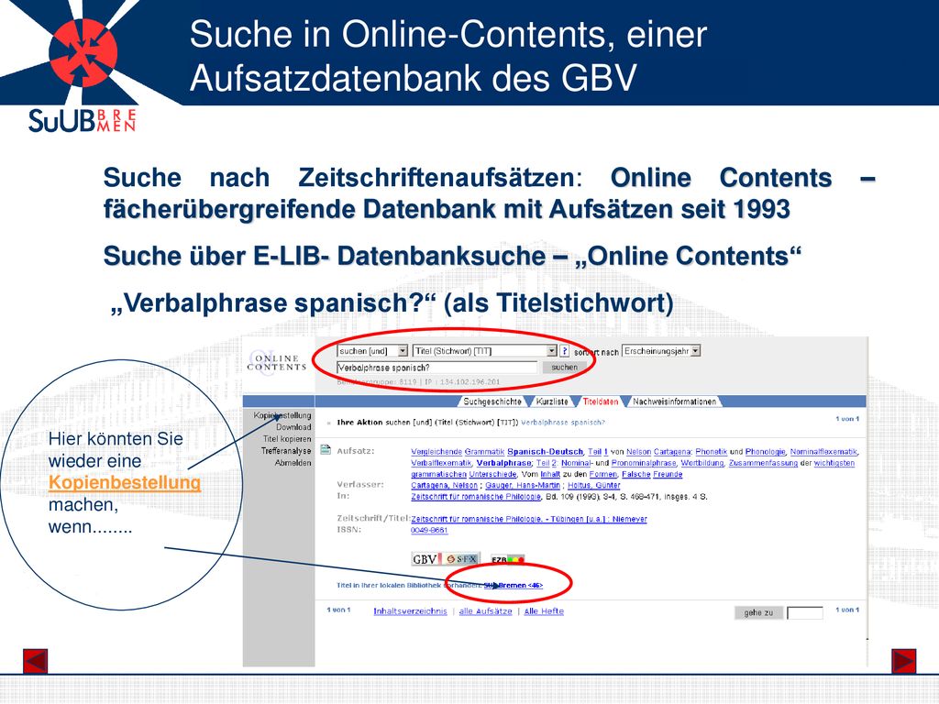Image resolution: width=939 pixels, height=704 pixels.
Task: Click the 'Ihre Aktion' label
Action: click(x=359, y=423)
